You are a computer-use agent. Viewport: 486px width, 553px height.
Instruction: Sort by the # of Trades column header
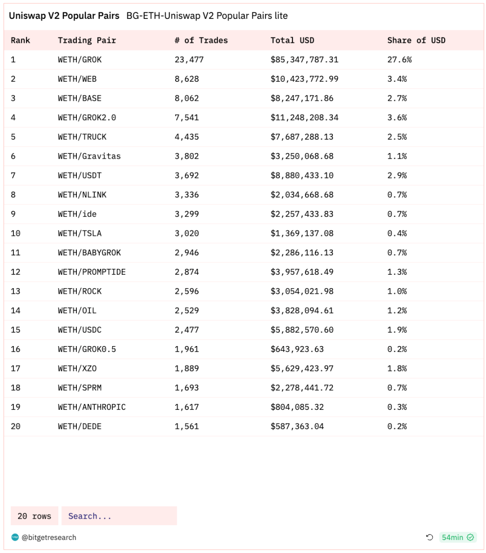(x=201, y=40)
